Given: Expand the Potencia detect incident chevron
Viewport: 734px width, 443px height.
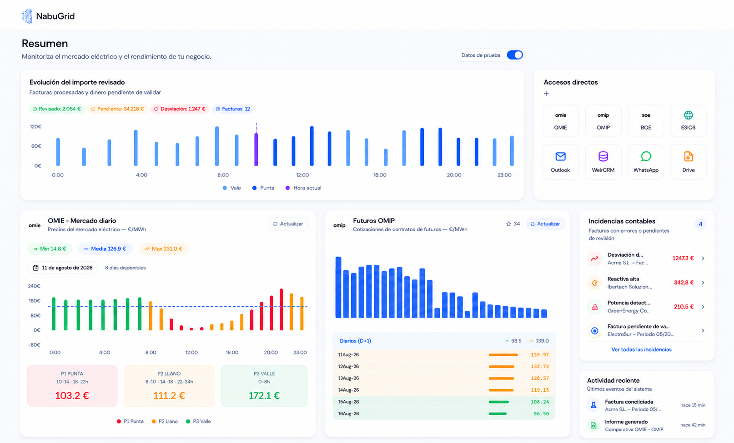Looking at the screenshot, I should (x=703, y=307).
